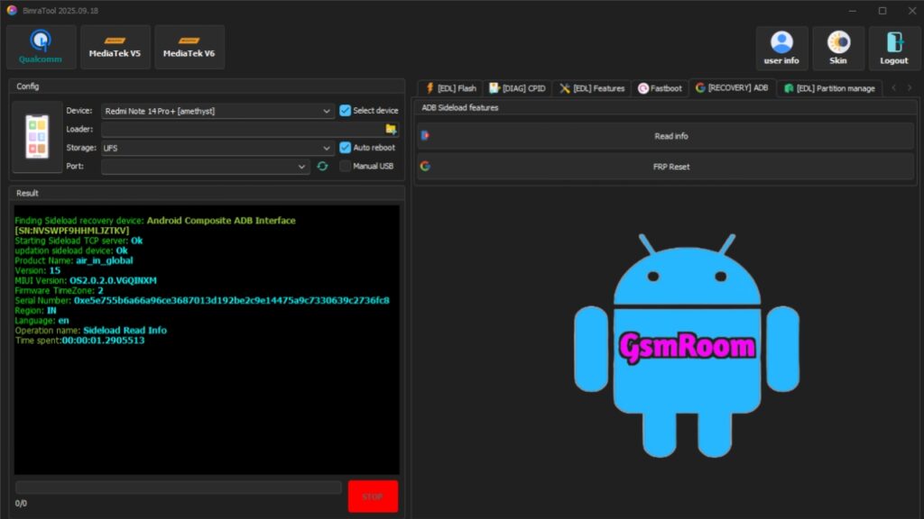
Task: Open the Fastboot tab
Action: (660, 88)
